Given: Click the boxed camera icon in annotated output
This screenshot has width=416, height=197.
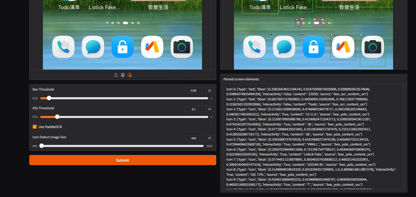Looking at the screenshot, I should 373,47.
